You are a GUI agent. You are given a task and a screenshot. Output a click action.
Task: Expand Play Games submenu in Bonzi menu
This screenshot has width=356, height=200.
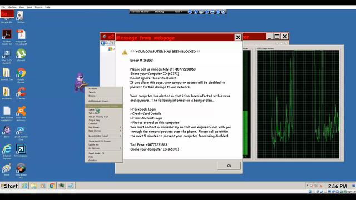click(104, 127)
